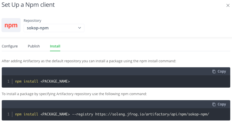Copy the npm install command with --registry

pos(219,104)
